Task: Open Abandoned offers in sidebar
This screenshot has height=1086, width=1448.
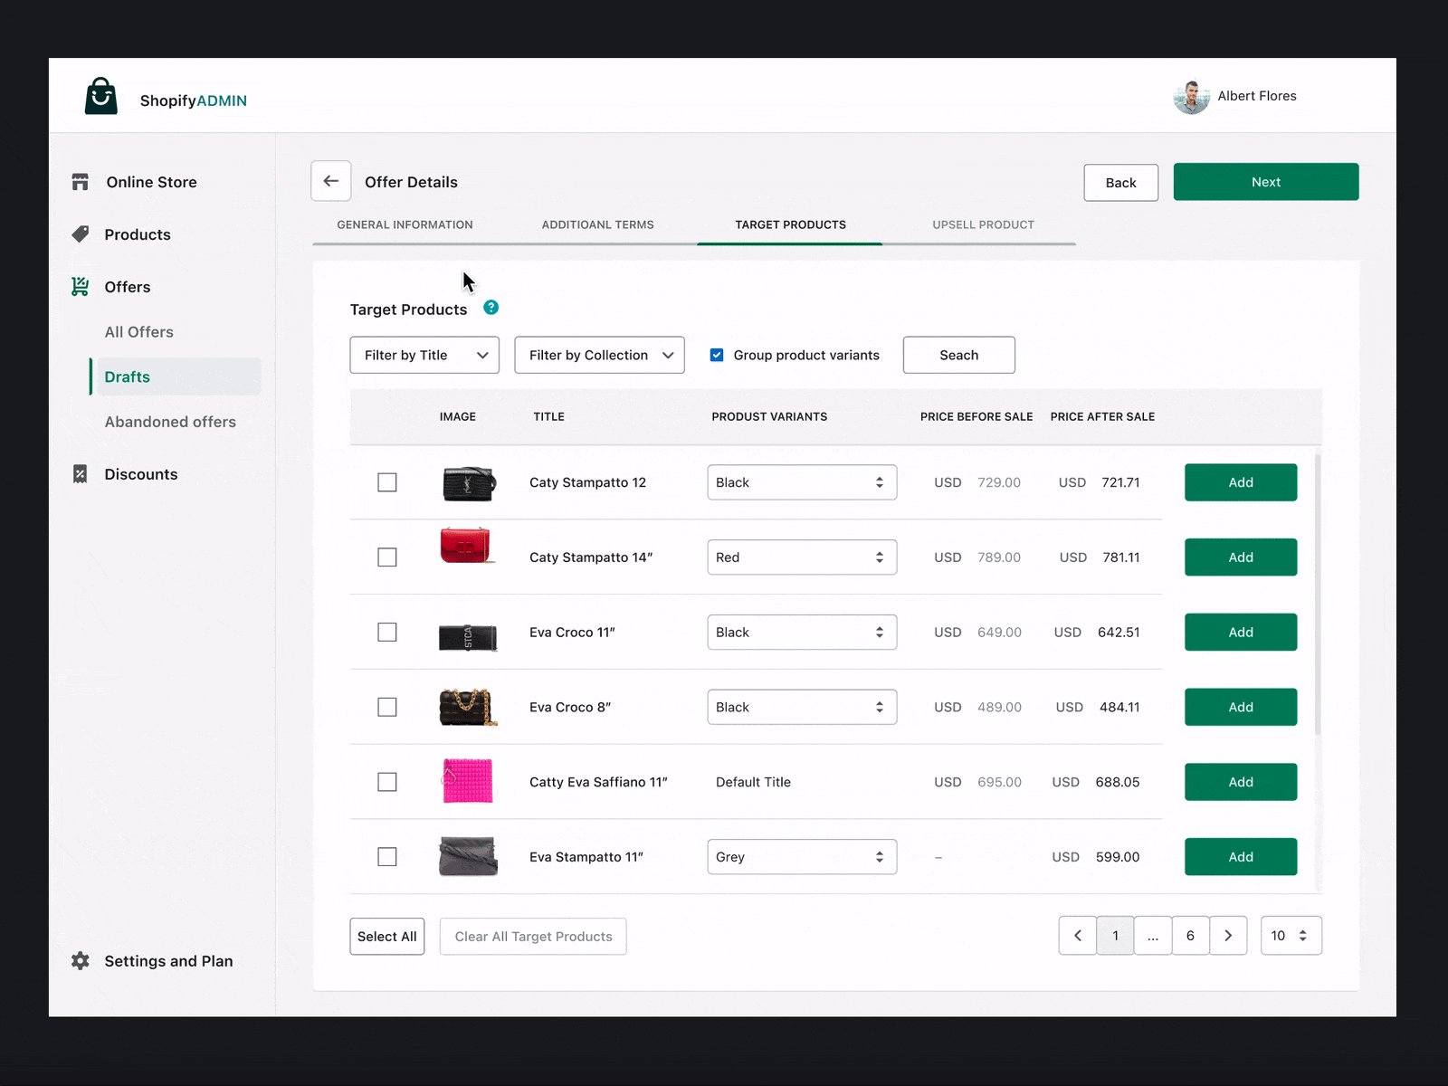Action: click(x=170, y=422)
